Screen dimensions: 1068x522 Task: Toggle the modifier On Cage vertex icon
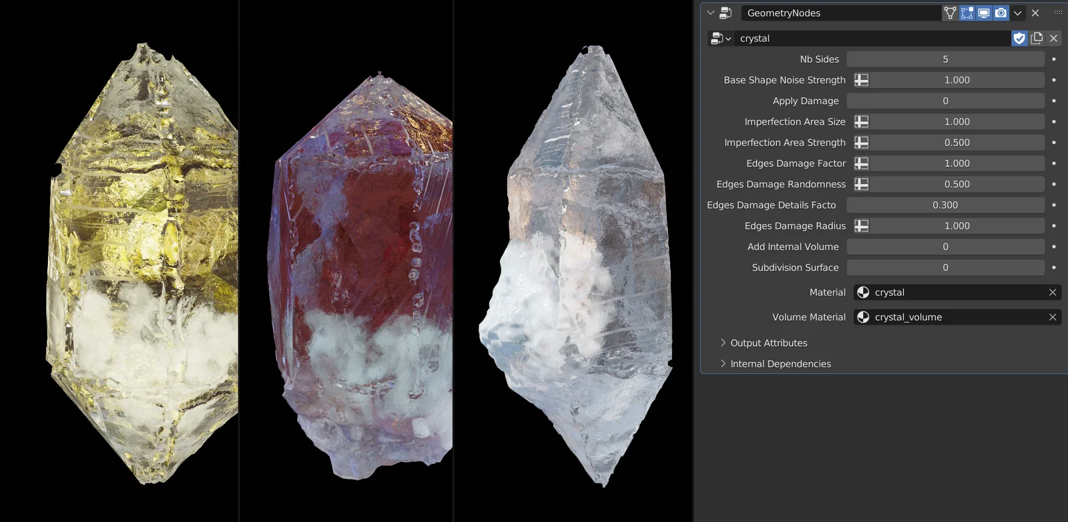pos(950,13)
